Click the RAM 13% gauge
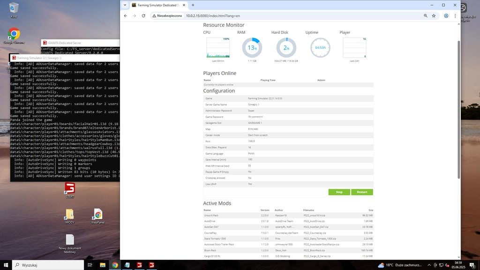This screenshot has height=270, width=480. click(252, 47)
